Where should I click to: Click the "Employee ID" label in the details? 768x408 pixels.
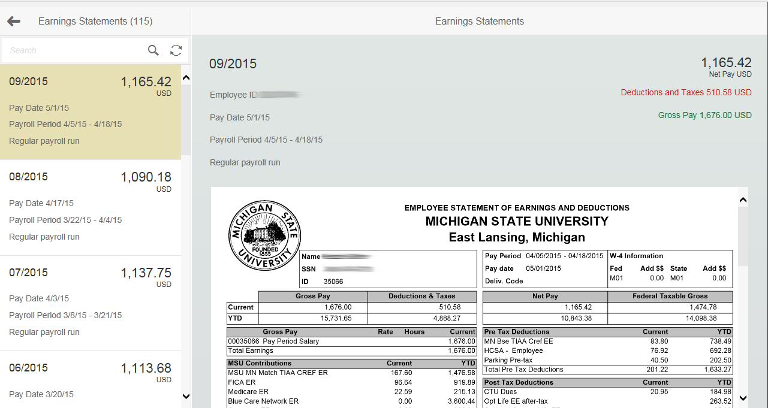coord(233,95)
